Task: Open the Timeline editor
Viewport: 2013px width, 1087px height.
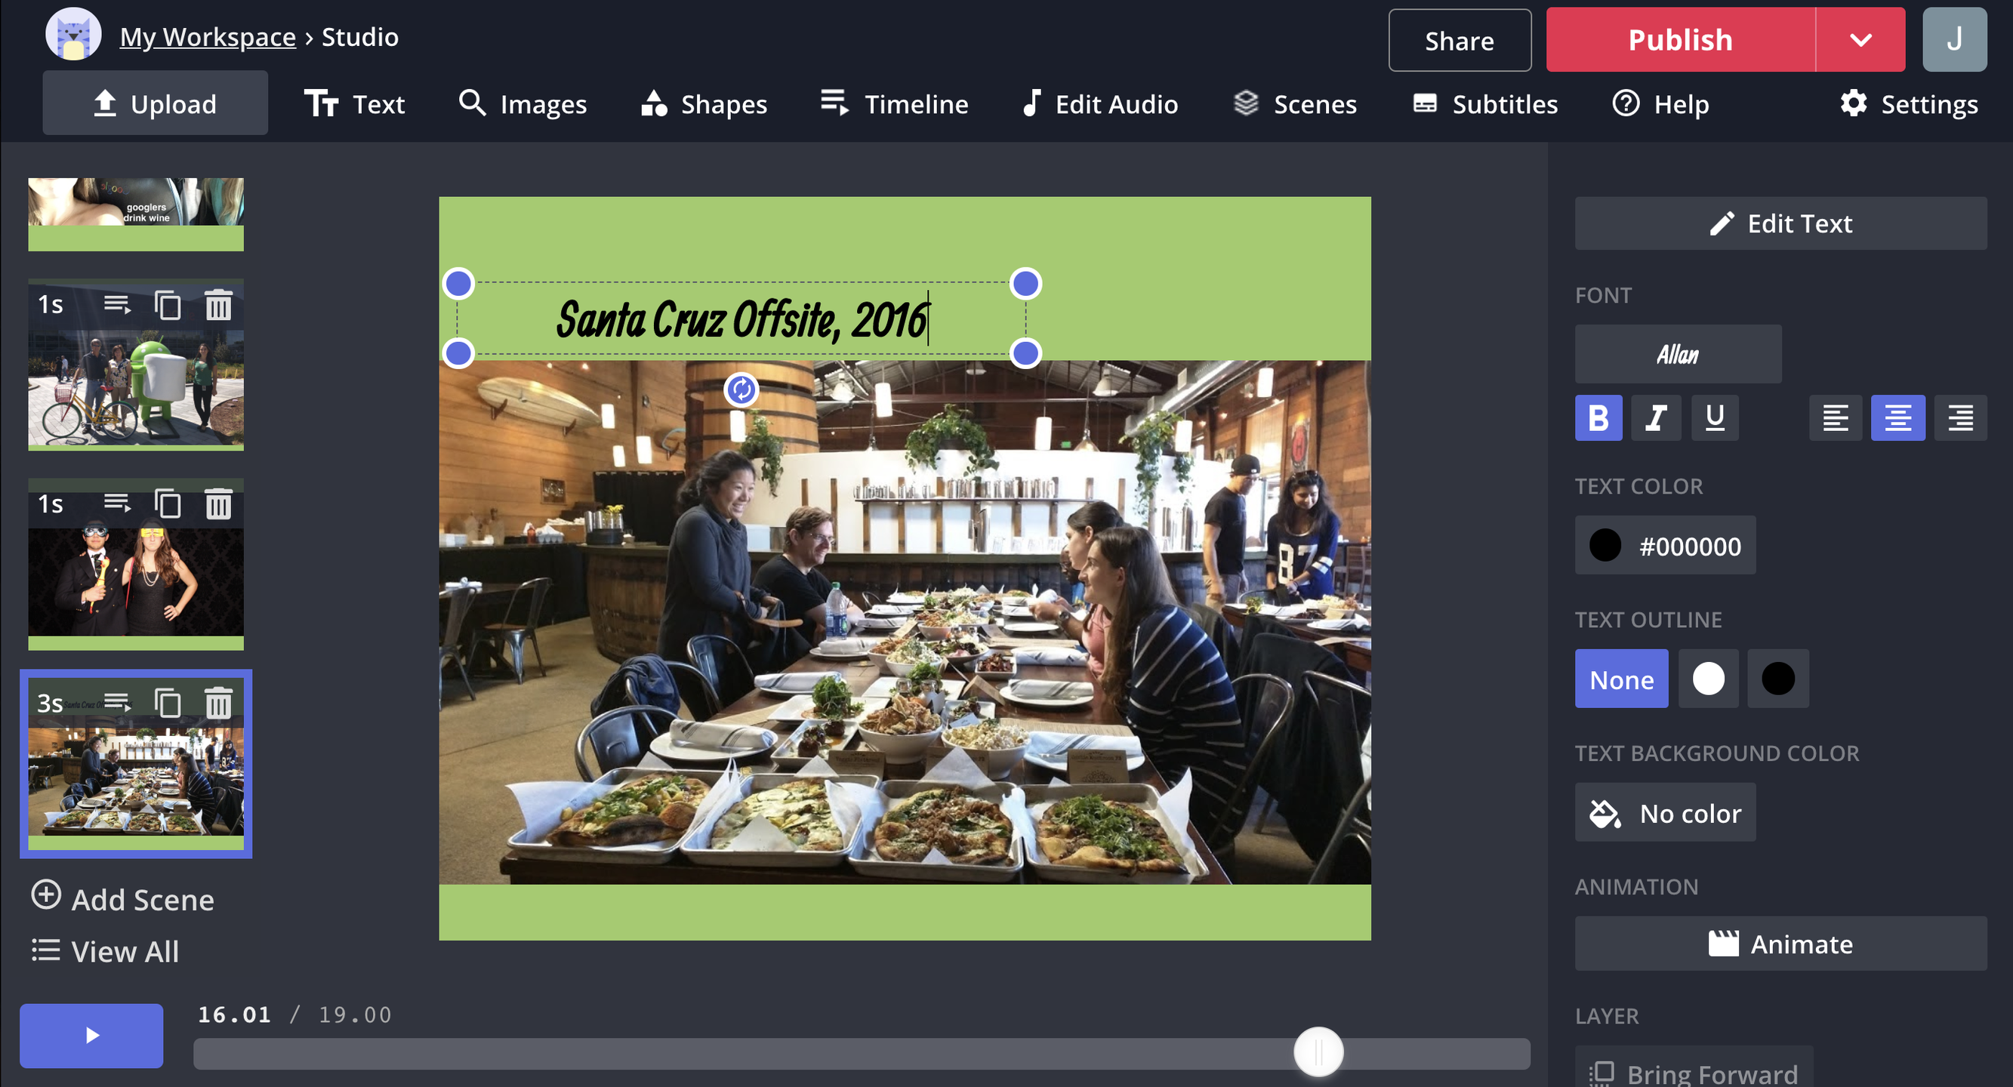Action: click(895, 103)
